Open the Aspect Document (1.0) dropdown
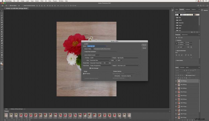The image size is (209, 121). (128, 65)
